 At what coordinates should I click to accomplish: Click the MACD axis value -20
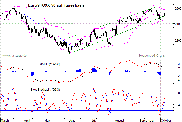pos(179,76)
